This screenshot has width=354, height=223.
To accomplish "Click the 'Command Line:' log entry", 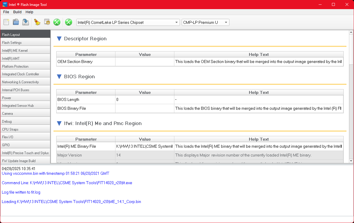I will [67, 183].
